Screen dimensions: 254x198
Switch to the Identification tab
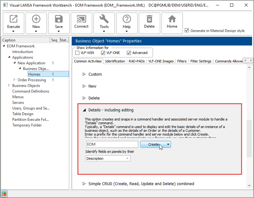[115, 61]
